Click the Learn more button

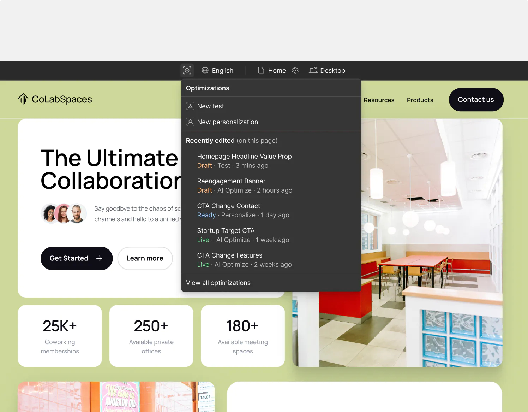[145, 258]
